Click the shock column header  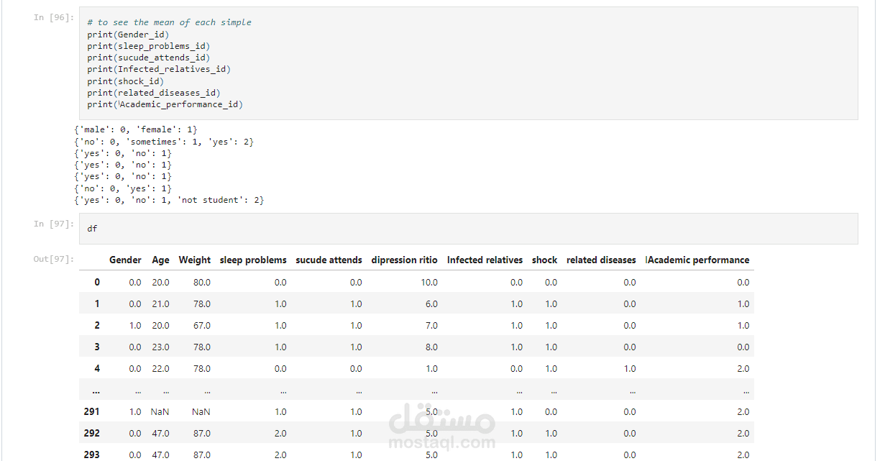click(x=544, y=260)
